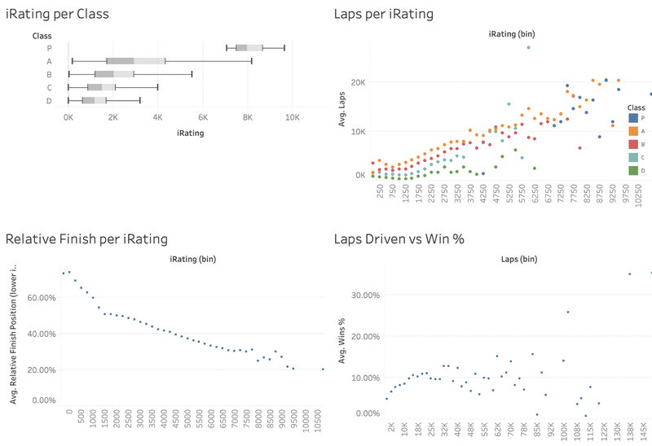Click the 'iRating' axis title under box plots
652x446 pixels.
click(x=190, y=131)
